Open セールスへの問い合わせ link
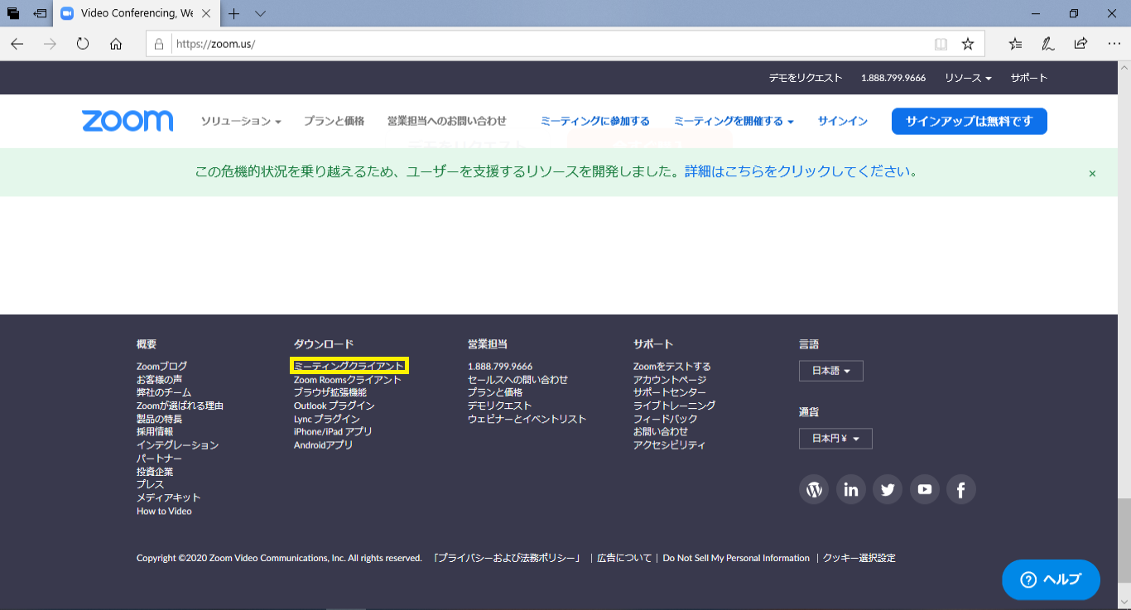The height and width of the screenshot is (610, 1131). click(x=518, y=379)
